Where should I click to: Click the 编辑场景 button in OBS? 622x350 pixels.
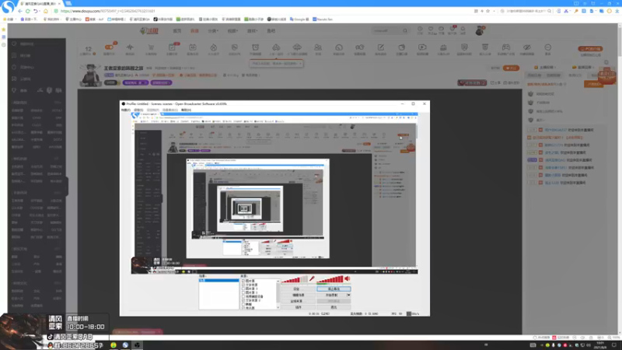(298, 296)
